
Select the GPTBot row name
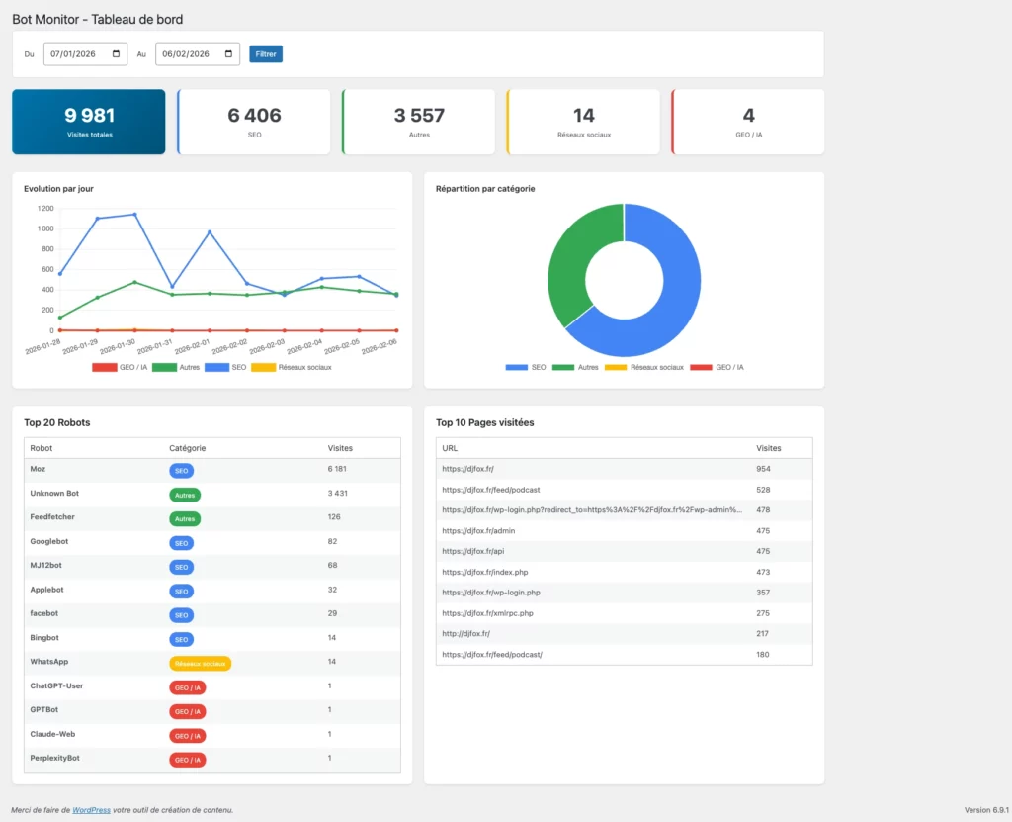click(x=43, y=710)
